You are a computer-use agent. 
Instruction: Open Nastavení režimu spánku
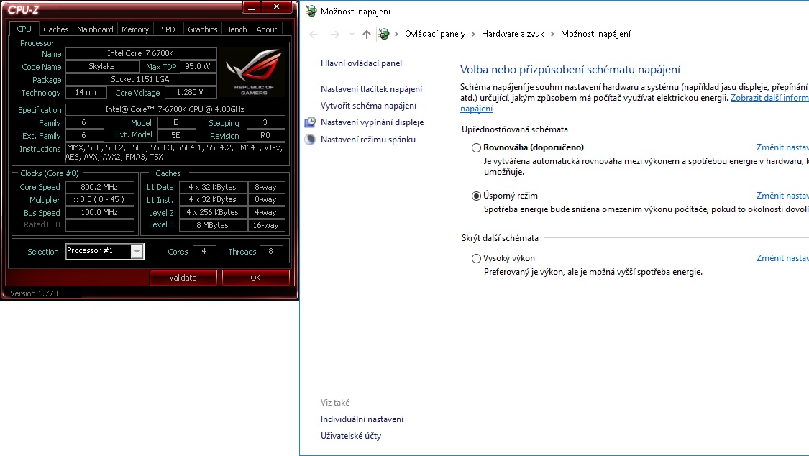pyautogui.click(x=368, y=140)
